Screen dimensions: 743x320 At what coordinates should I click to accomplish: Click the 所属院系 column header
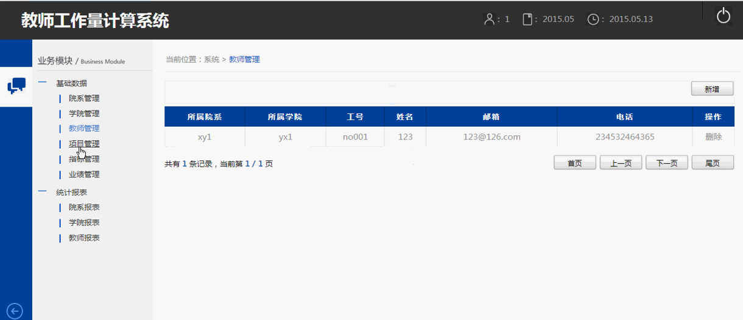point(205,116)
